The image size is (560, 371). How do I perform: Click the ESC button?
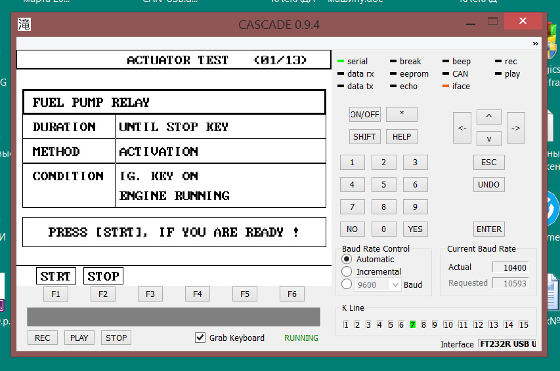(489, 163)
